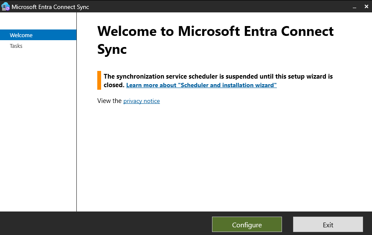Viewport: 372px width, 235px height.
Task: Close the Entra Connect Sync window
Action: pyautogui.click(x=366, y=7)
